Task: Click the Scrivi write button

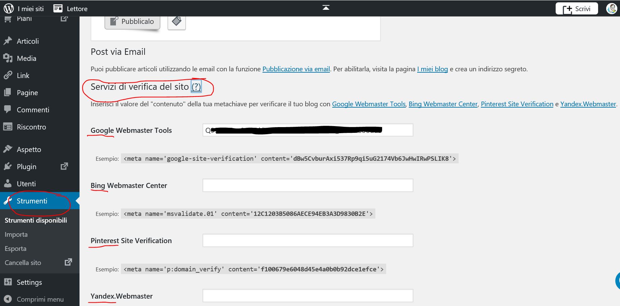Action: pyautogui.click(x=577, y=9)
